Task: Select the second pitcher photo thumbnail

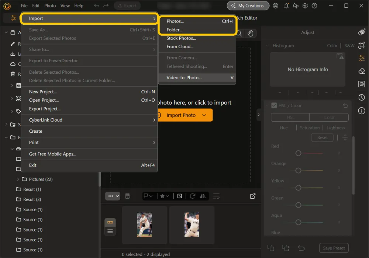Action: click(x=192, y=224)
